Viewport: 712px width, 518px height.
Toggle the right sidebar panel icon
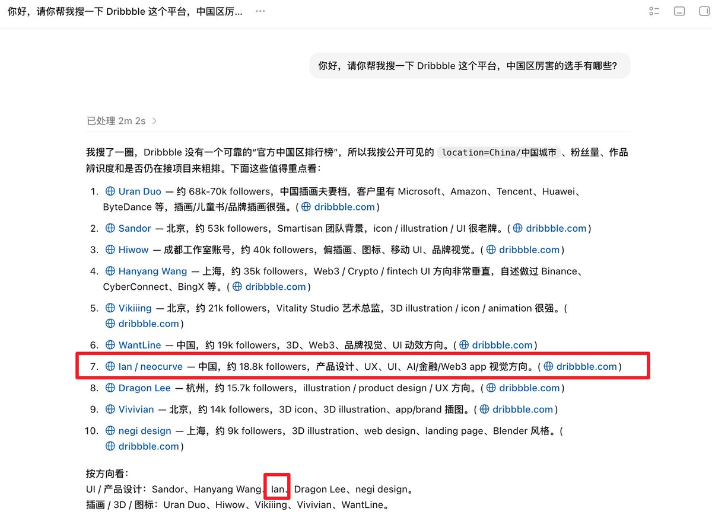[x=704, y=11]
